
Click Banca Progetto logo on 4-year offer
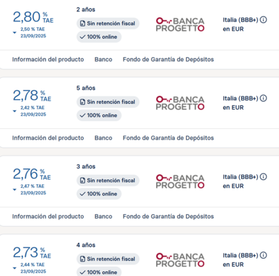click(x=180, y=260)
